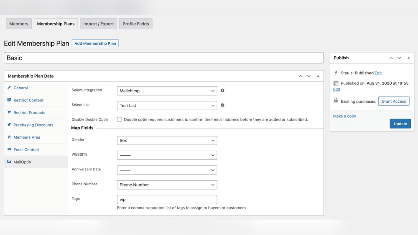Enable the Disable Double Optin checkbox

(x=120, y=119)
